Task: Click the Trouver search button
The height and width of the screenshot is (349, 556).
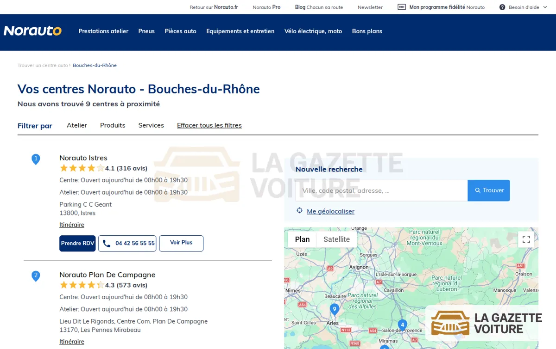Action: pyautogui.click(x=489, y=190)
